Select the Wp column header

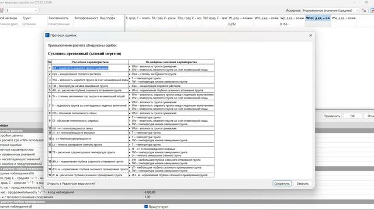292,18
